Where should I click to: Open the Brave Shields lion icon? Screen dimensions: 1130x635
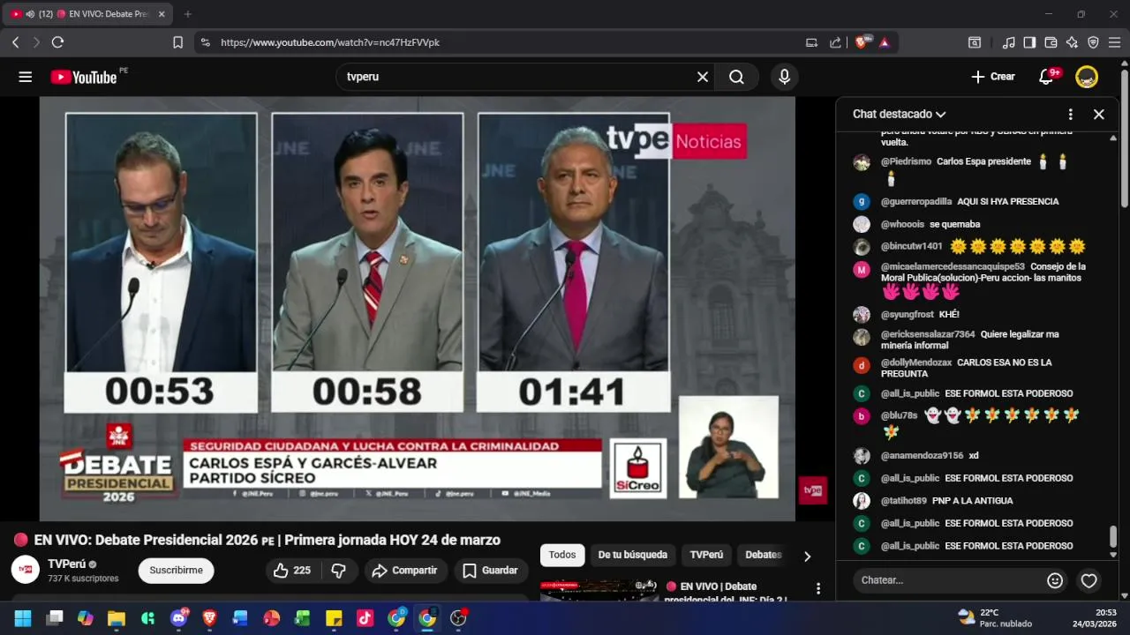(862, 42)
